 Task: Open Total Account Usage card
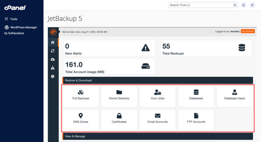point(109,66)
